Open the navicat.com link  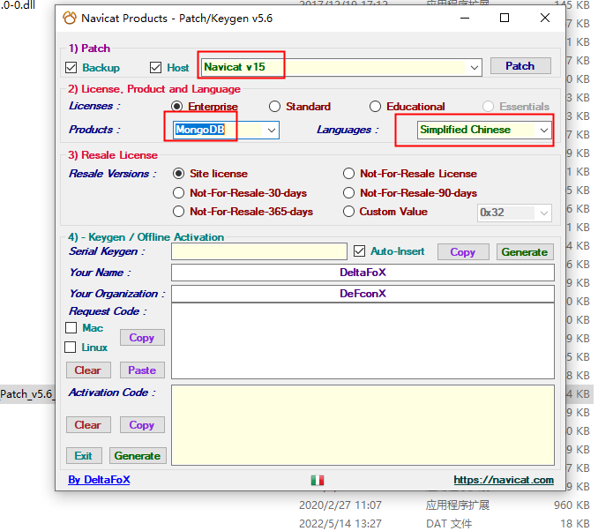(504, 480)
